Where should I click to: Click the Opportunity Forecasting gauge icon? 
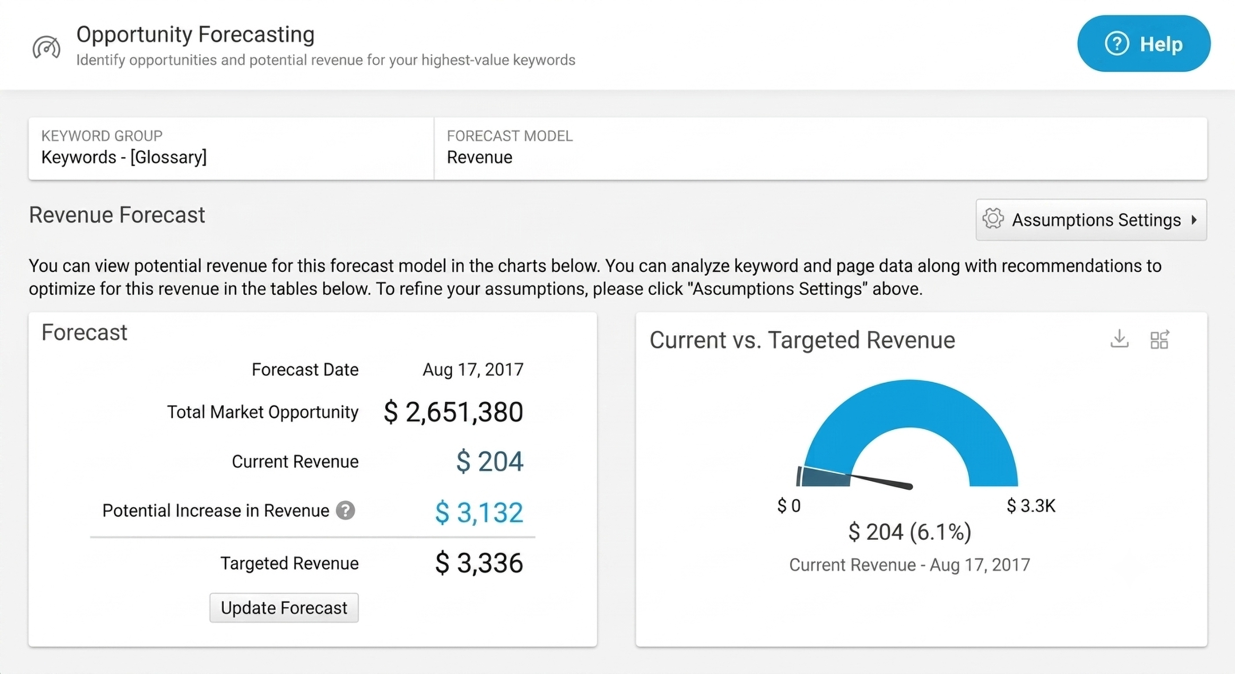coord(46,47)
